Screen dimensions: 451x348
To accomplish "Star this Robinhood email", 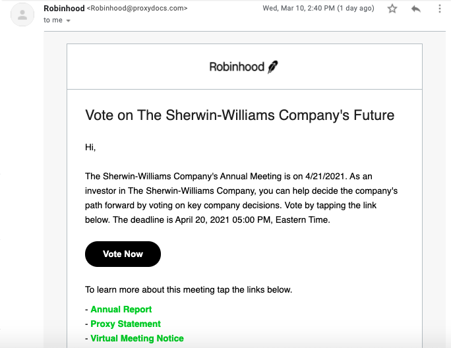I will click(392, 9).
